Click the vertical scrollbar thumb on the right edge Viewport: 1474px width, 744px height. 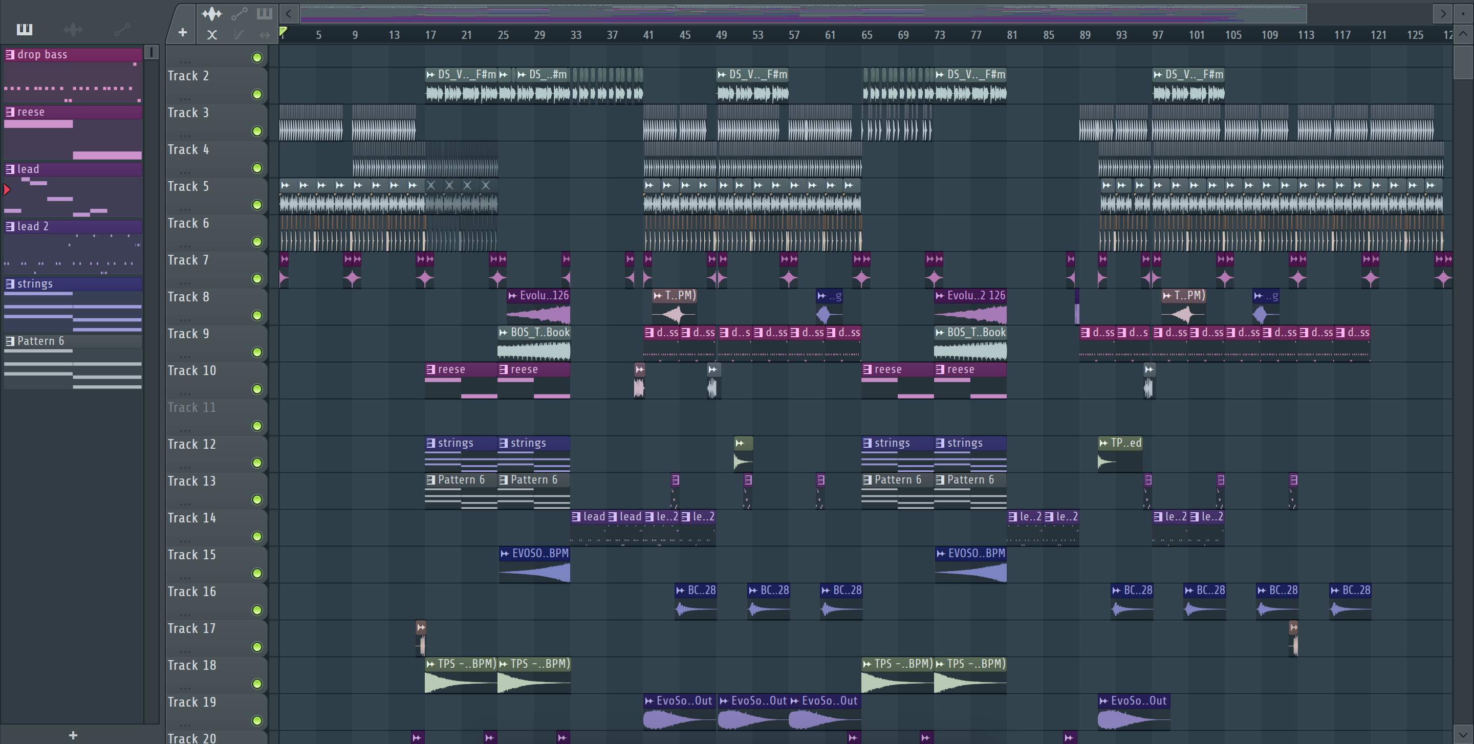(x=1463, y=61)
